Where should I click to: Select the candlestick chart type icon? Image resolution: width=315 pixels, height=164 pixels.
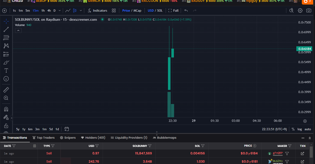(x=75, y=11)
